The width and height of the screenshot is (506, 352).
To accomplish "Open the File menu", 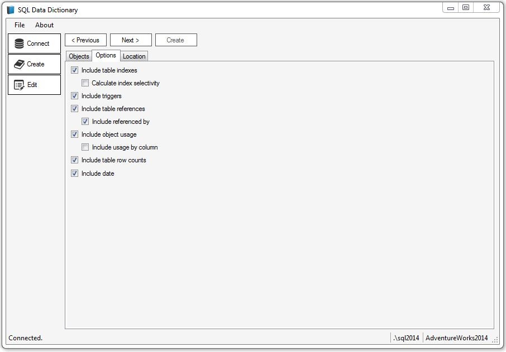I will coord(20,25).
